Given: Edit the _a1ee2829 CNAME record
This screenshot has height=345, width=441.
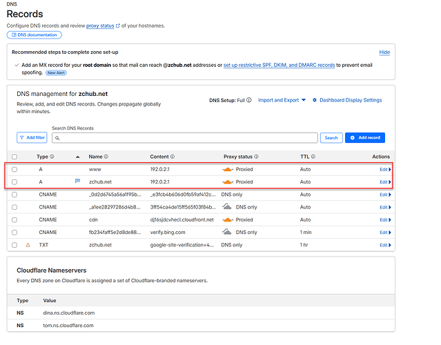Looking at the screenshot, I should click(385, 208).
